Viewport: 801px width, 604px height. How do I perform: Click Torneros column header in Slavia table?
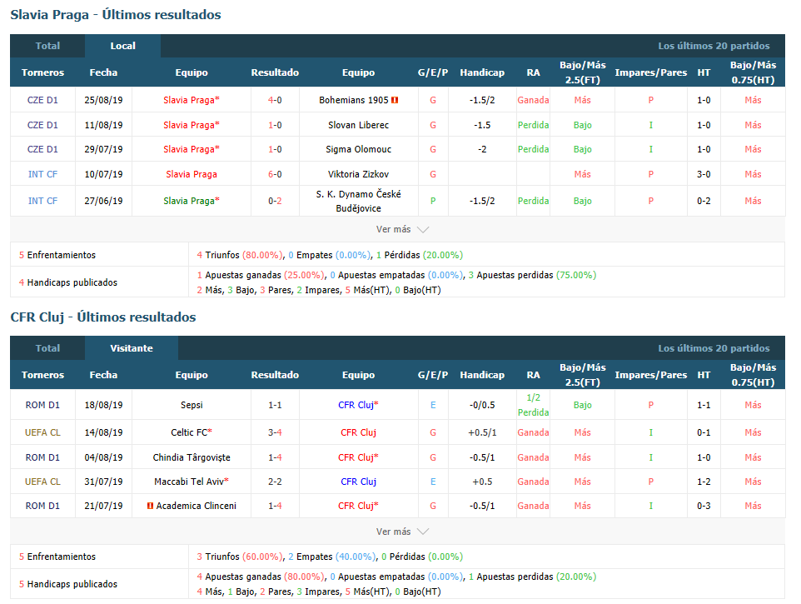pos(42,72)
